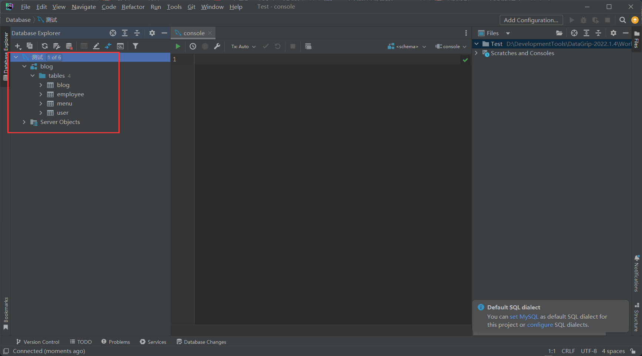This screenshot has height=356, width=642.
Task: Select the blog table in tree
Action: coord(63,85)
